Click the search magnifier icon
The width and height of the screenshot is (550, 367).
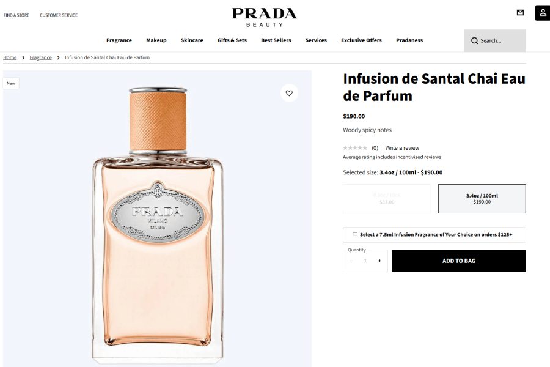[474, 41]
